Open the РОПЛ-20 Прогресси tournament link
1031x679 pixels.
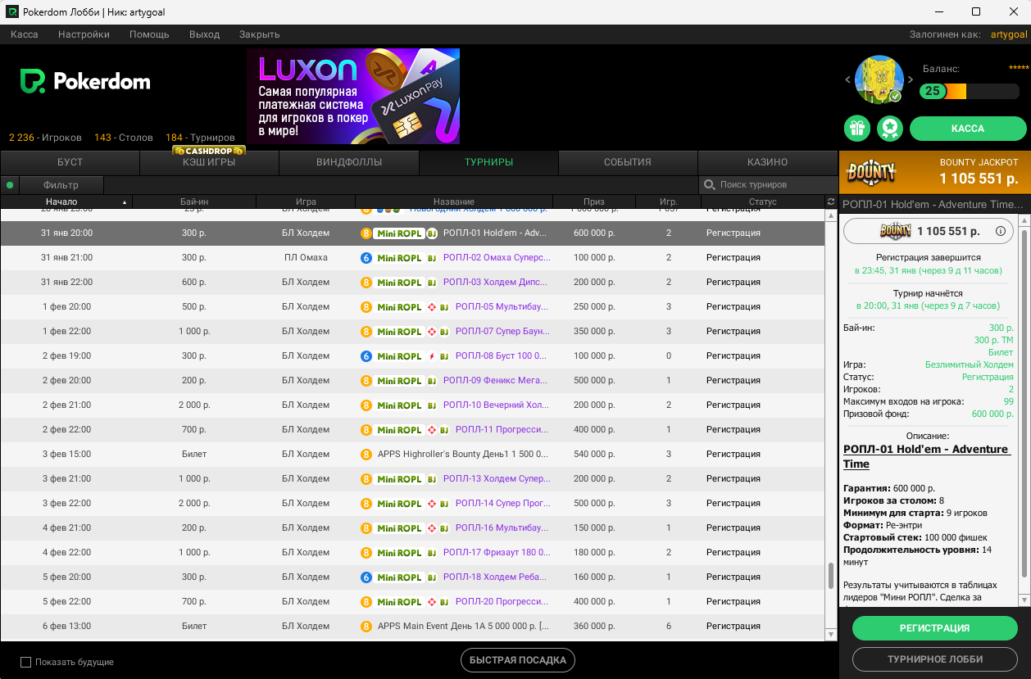[502, 602]
